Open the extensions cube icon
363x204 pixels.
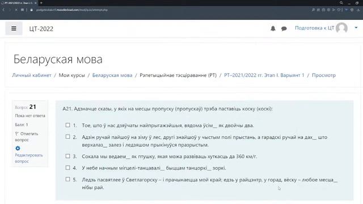click(352, 10)
